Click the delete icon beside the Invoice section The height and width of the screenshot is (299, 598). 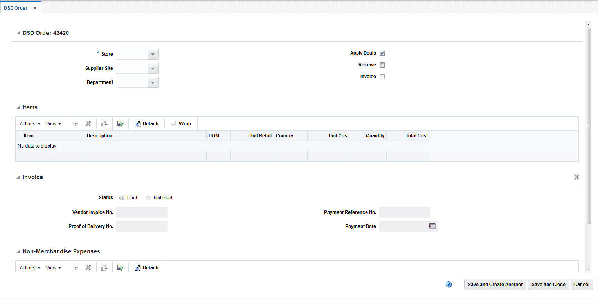coord(576,177)
